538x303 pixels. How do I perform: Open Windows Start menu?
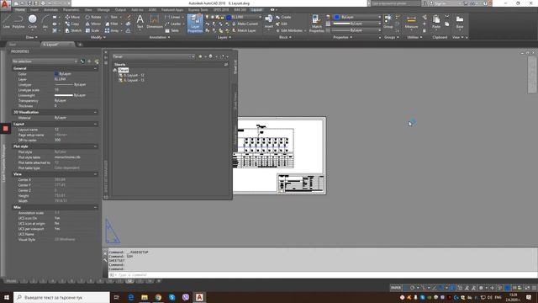pyautogui.click(x=7, y=297)
